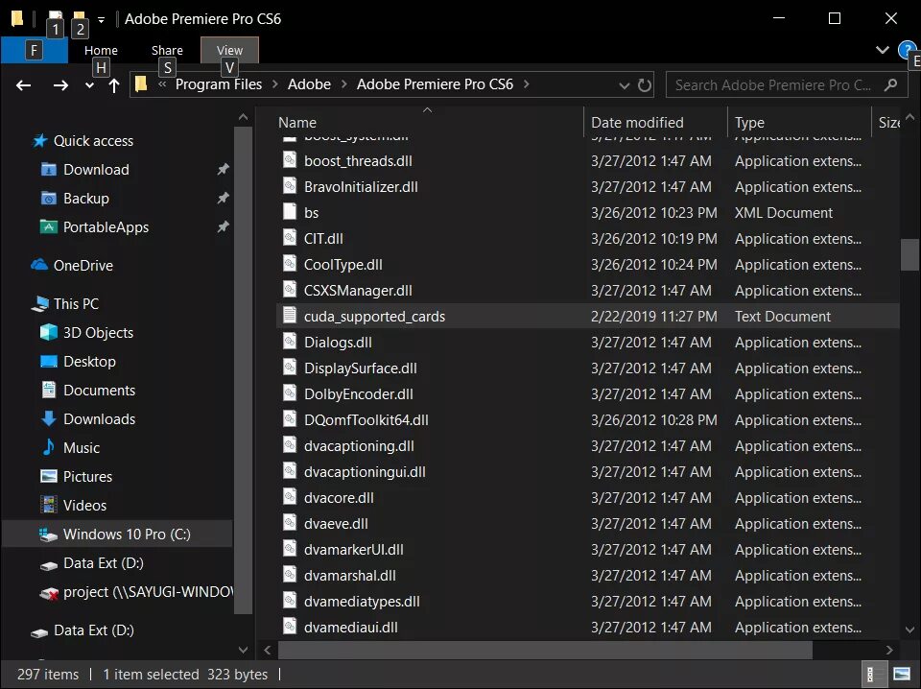Image resolution: width=921 pixels, height=689 pixels.
Task: Open 3D Objects folder
Action: [x=98, y=332]
